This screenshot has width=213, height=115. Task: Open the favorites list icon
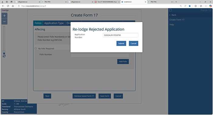(201, 6)
